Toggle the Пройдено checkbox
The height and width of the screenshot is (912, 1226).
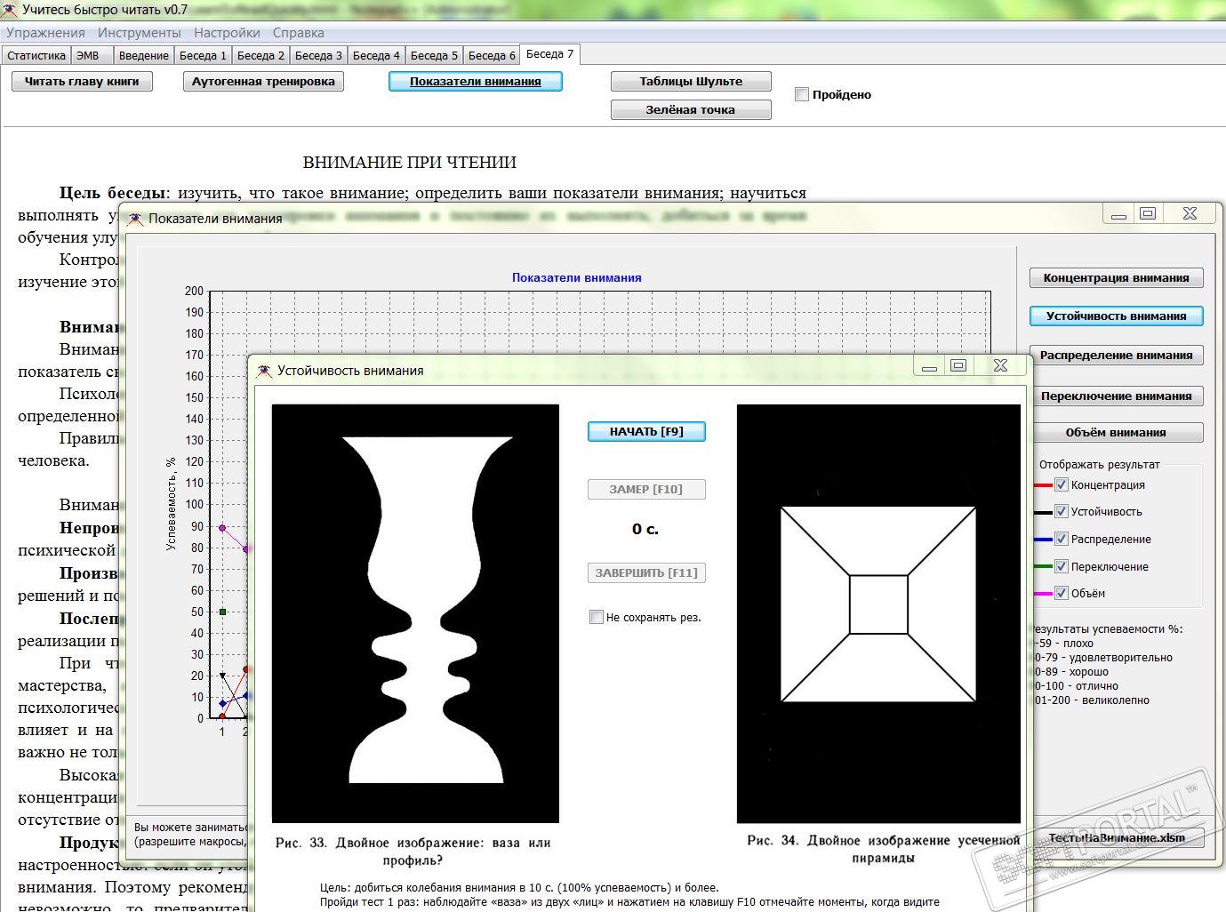[802, 94]
